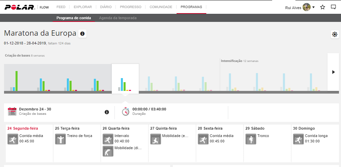Click Sunday's Corrida longa running icon
Image resolution: width=341 pixels, height=167 pixels.
[x=298, y=139]
